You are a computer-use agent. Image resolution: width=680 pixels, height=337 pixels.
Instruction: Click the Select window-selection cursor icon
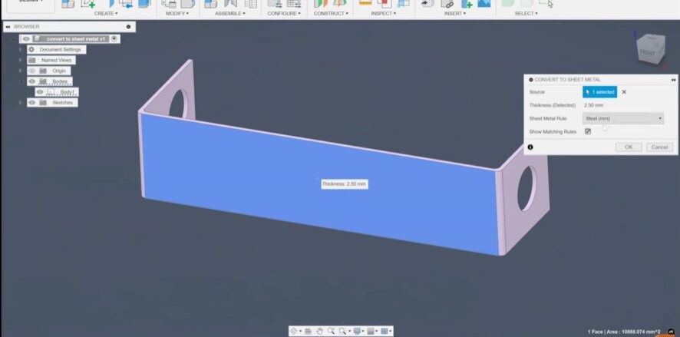pyautogui.click(x=546, y=4)
